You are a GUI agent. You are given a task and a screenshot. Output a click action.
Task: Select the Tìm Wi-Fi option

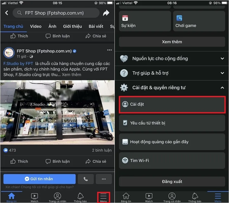[172, 160]
